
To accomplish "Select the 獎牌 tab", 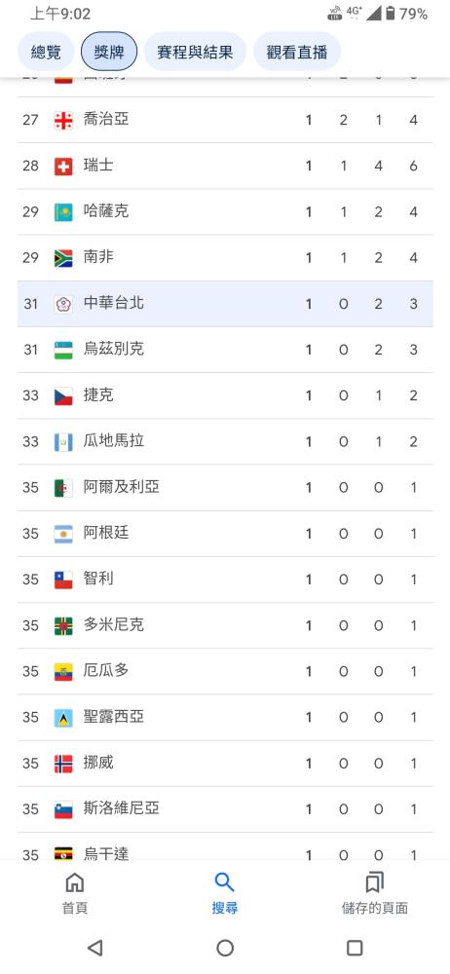I will [109, 52].
